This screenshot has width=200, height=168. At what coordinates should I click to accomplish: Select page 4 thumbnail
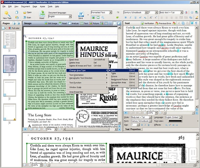[10, 112]
